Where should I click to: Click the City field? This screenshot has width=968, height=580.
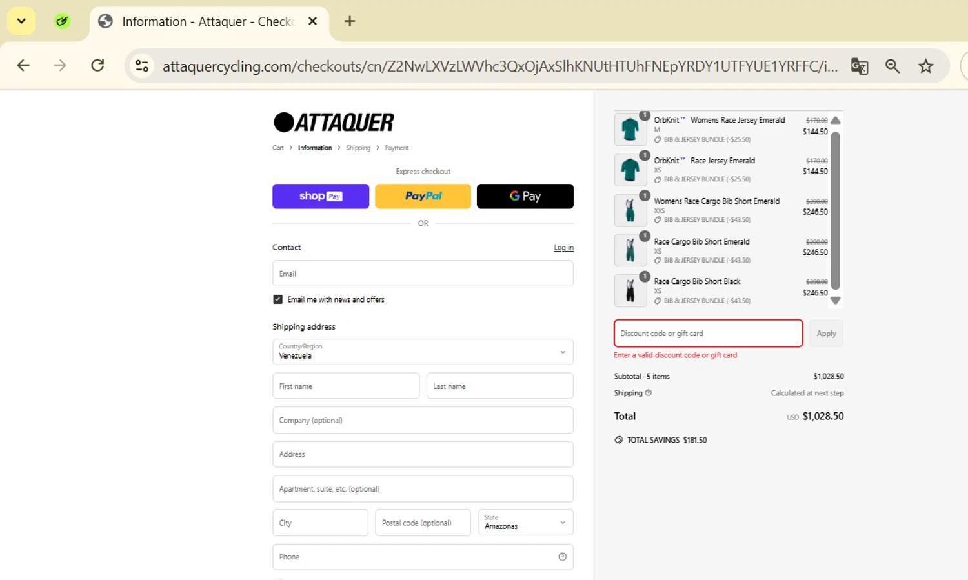coord(320,523)
